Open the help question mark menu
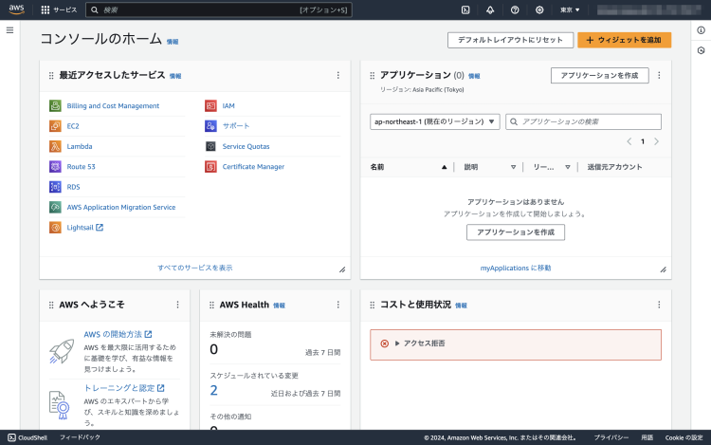711x445 pixels. (515, 9)
